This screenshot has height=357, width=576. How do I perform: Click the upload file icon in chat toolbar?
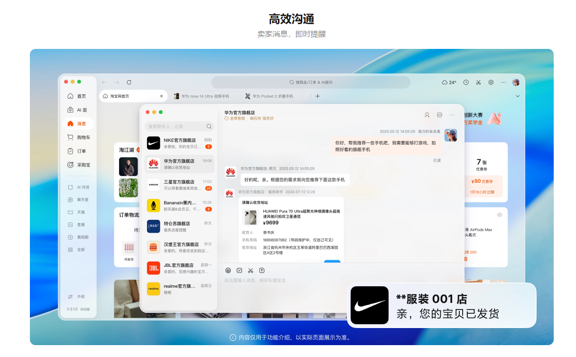click(262, 270)
